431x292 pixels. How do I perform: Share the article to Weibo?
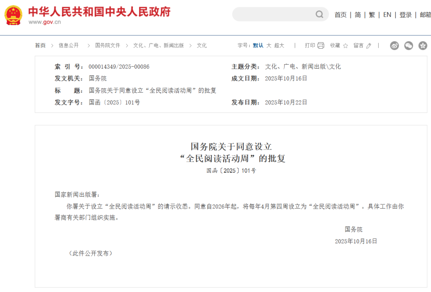394,45
